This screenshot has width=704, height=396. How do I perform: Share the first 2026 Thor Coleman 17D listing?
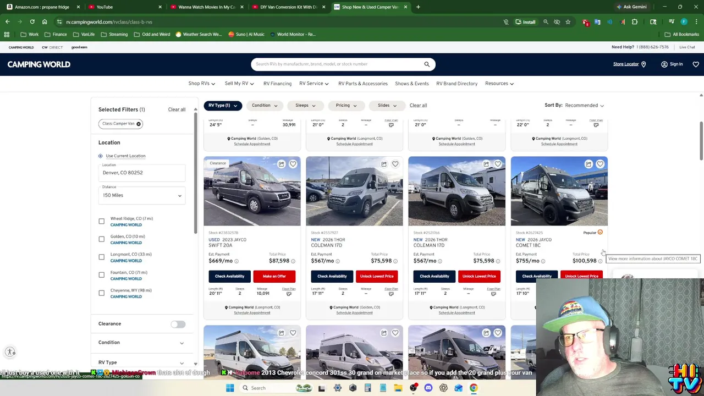point(383,164)
